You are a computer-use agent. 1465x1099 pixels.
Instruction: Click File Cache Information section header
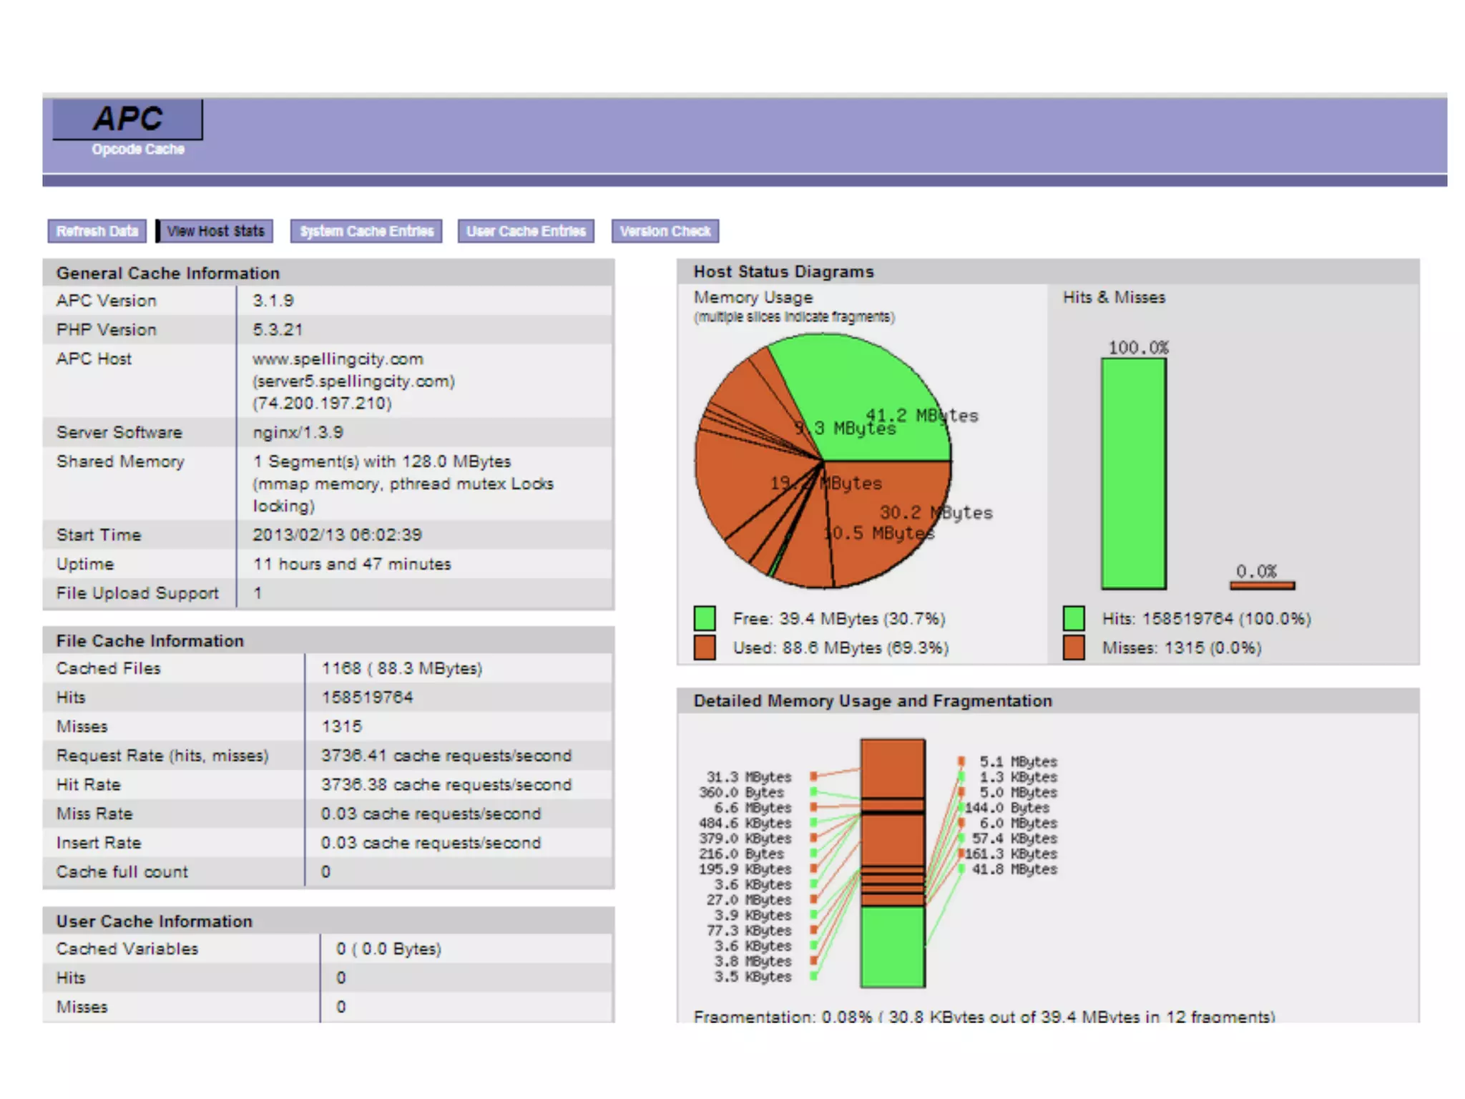(150, 641)
